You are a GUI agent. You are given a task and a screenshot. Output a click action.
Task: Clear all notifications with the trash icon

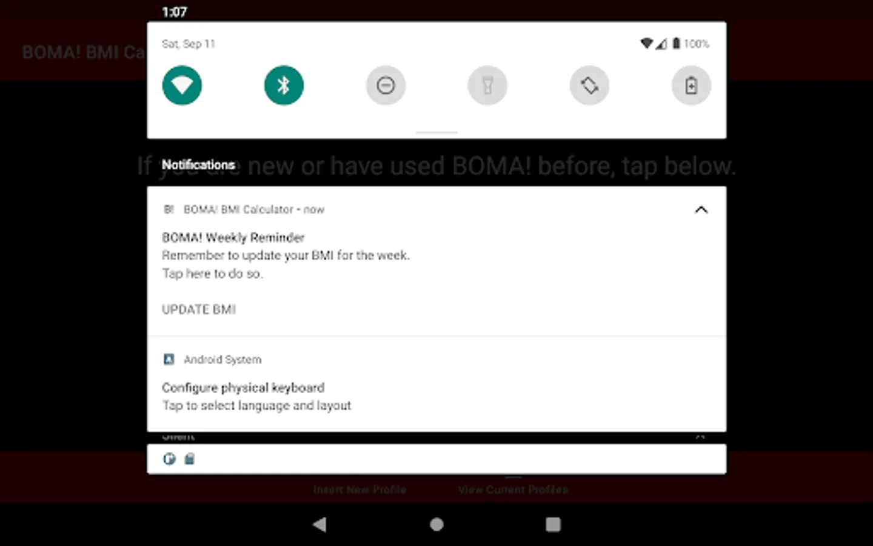point(189,459)
